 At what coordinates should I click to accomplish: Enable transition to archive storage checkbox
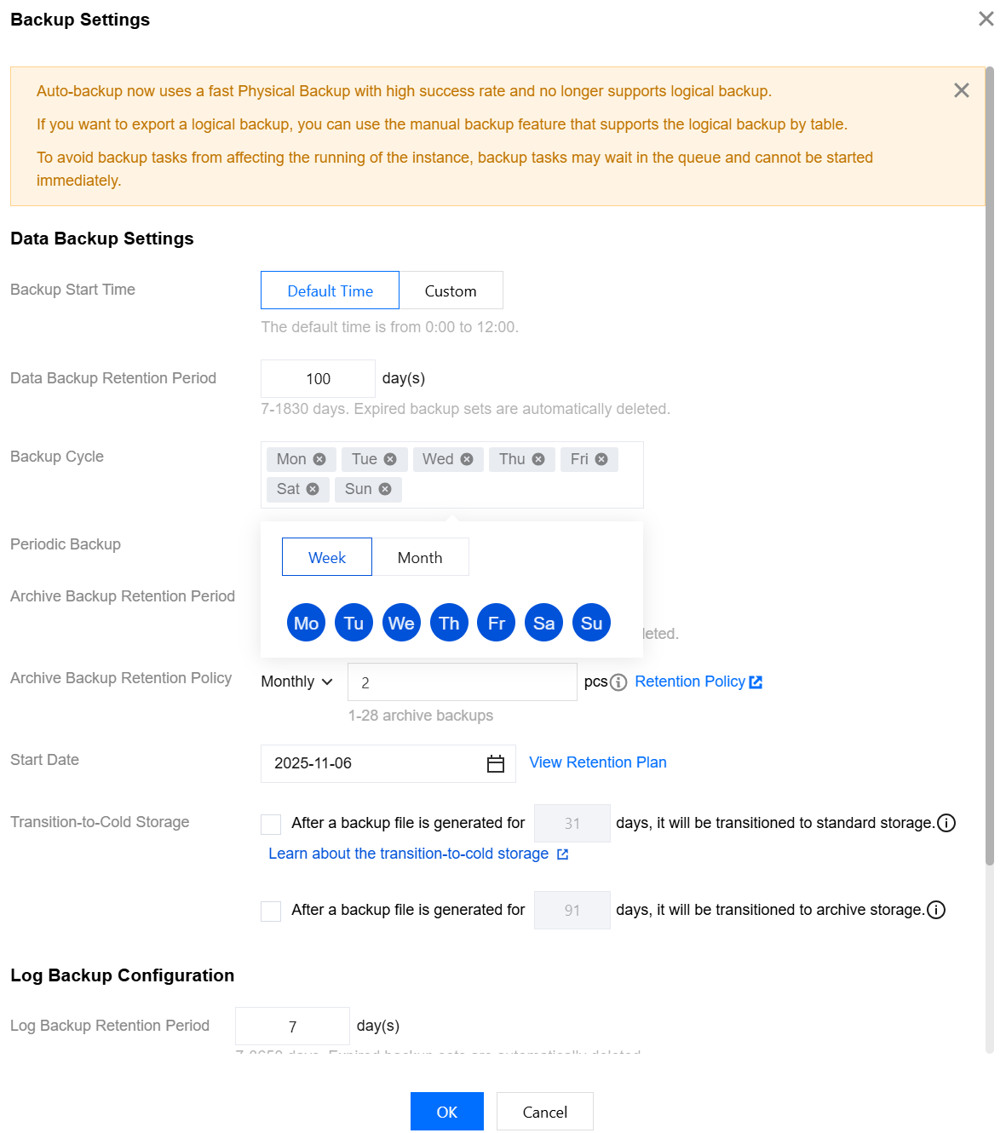tap(271, 911)
